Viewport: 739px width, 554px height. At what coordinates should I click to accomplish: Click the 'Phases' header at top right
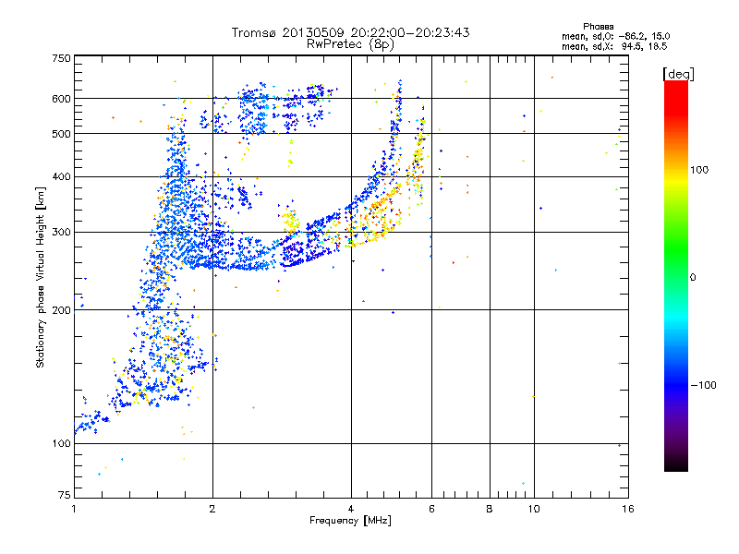click(598, 27)
